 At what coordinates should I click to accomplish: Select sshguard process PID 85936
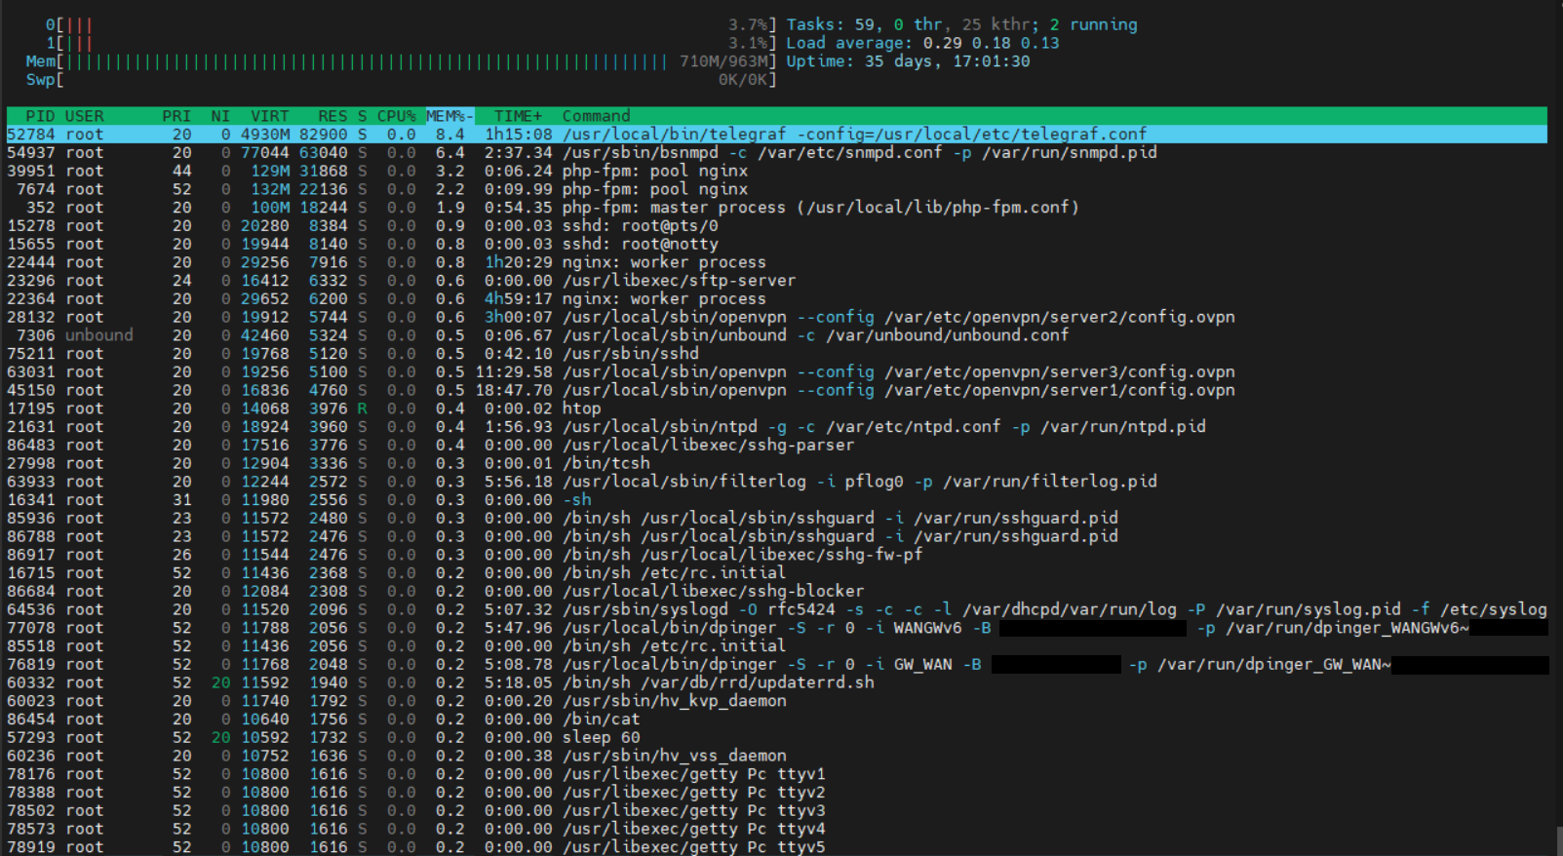(x=776, y=518)
